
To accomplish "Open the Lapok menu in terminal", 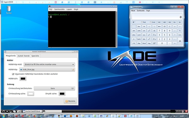I will click(x=69, y=9).
